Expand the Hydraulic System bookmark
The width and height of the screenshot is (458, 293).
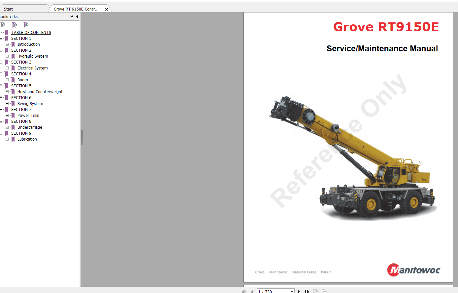click(7, 56)
